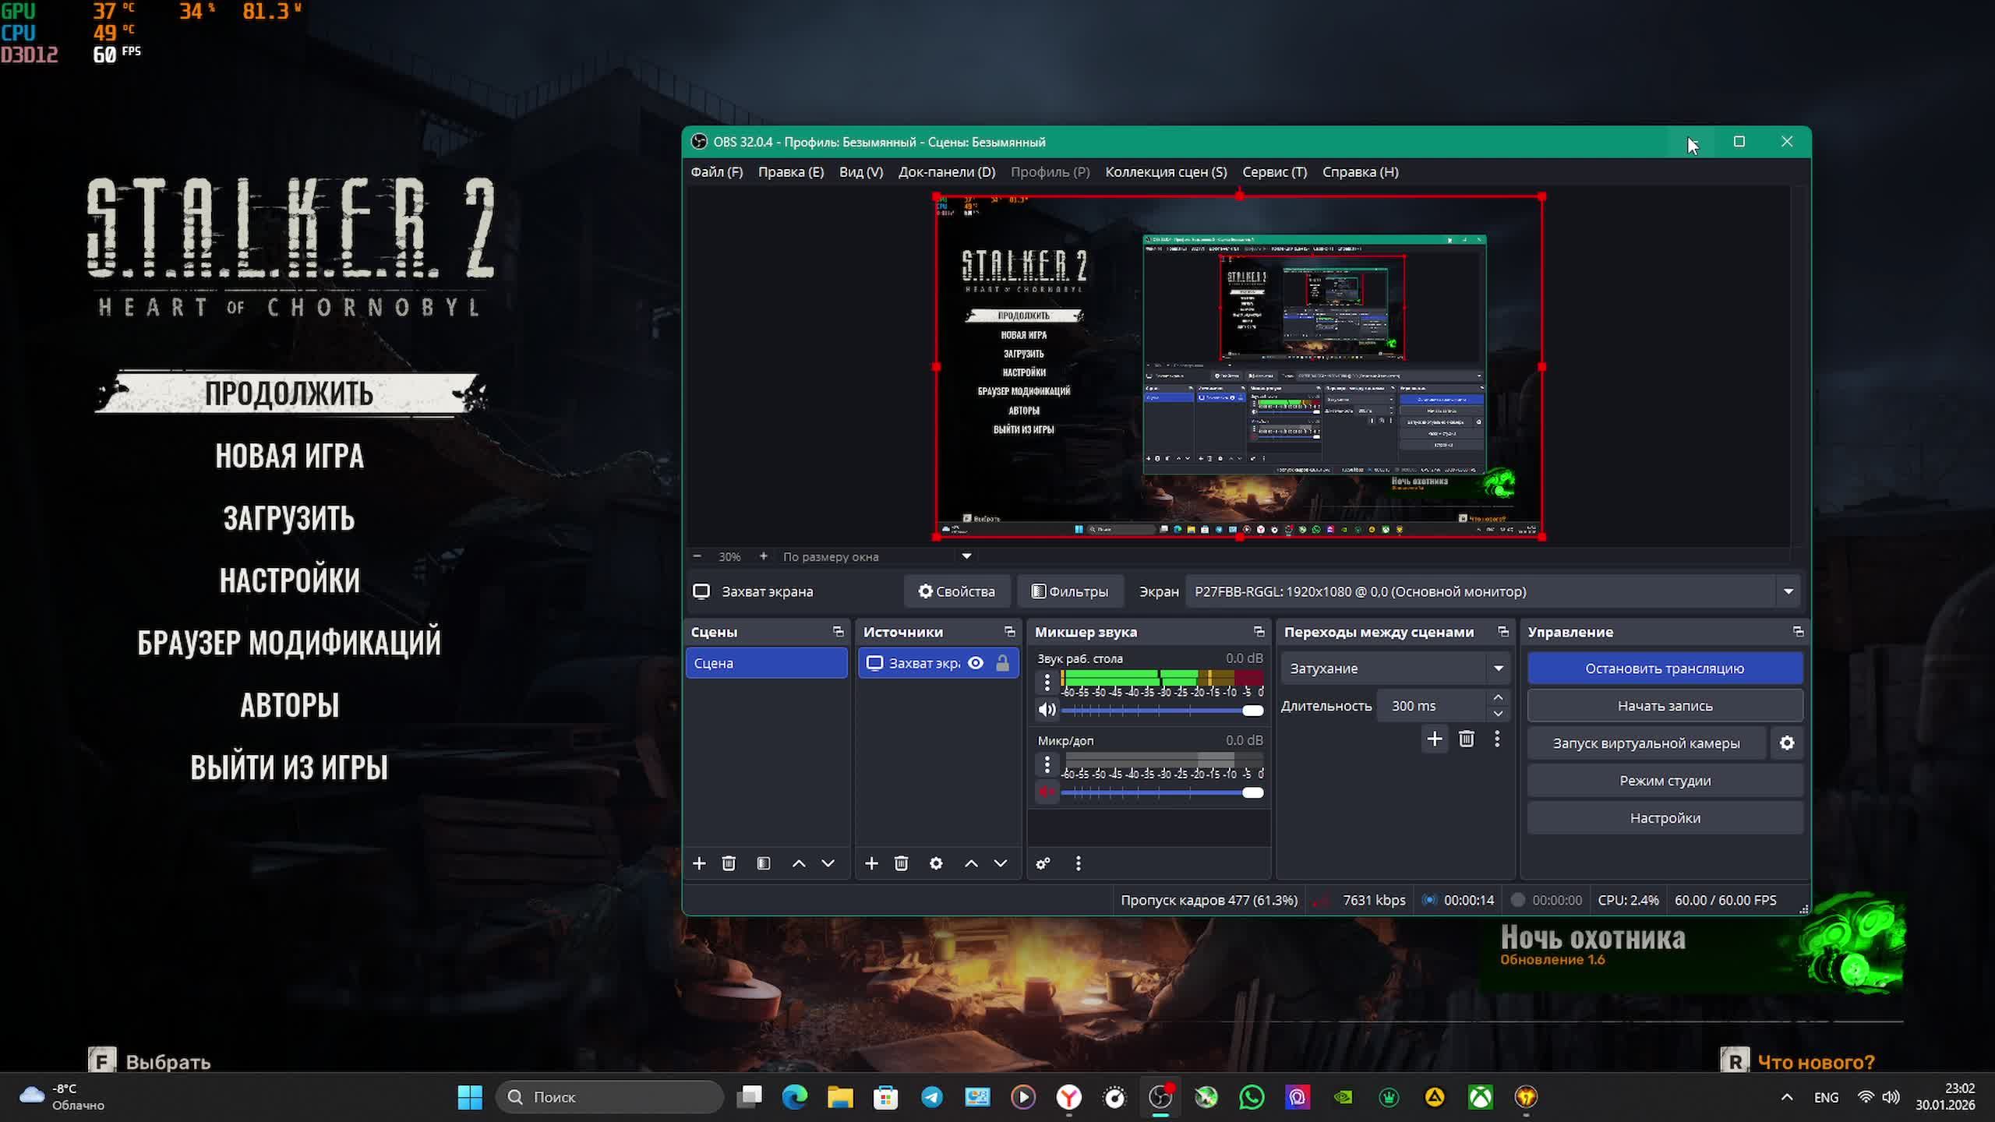Expand preview scaling По размеру окна dropdown
The image size is (1995, 1122).
pyautogui.click(x=966, y=556)
